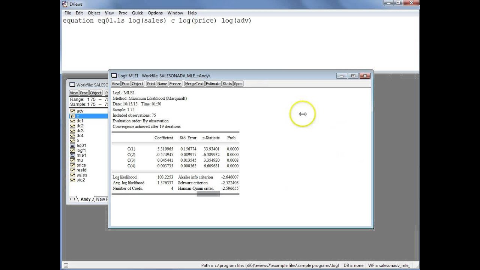Screen dimensions: 480x270
Task: Select the e series icon
Action: [72, 141]
